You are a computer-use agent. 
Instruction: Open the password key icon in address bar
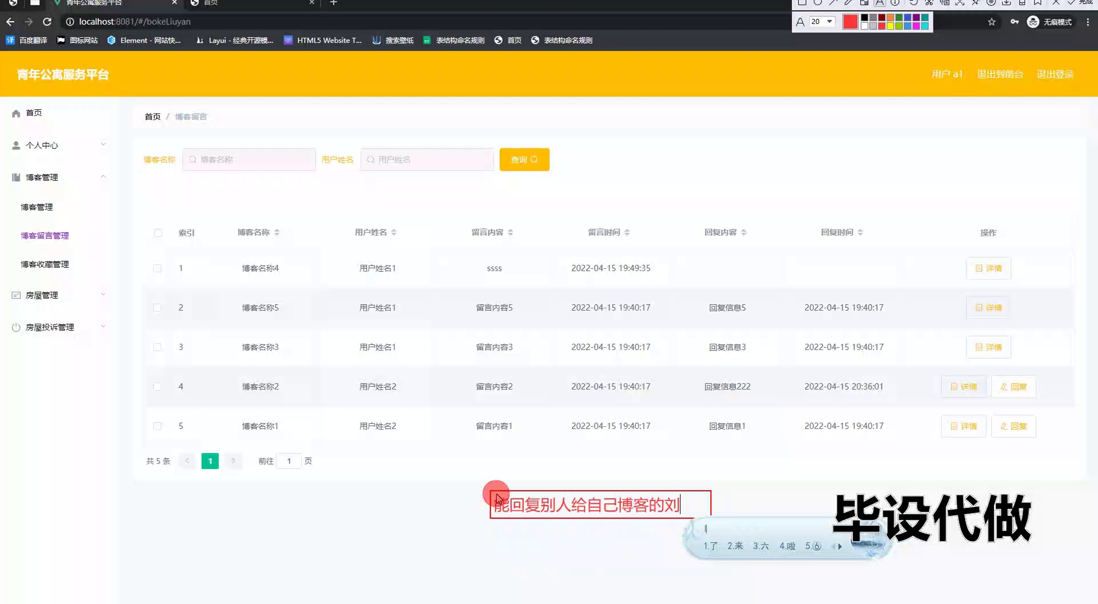(1015, 22)
